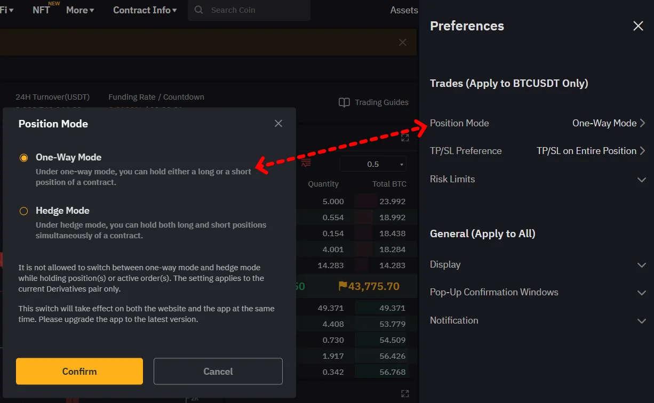Select One-Way Mode radio button

click(23, 158)
